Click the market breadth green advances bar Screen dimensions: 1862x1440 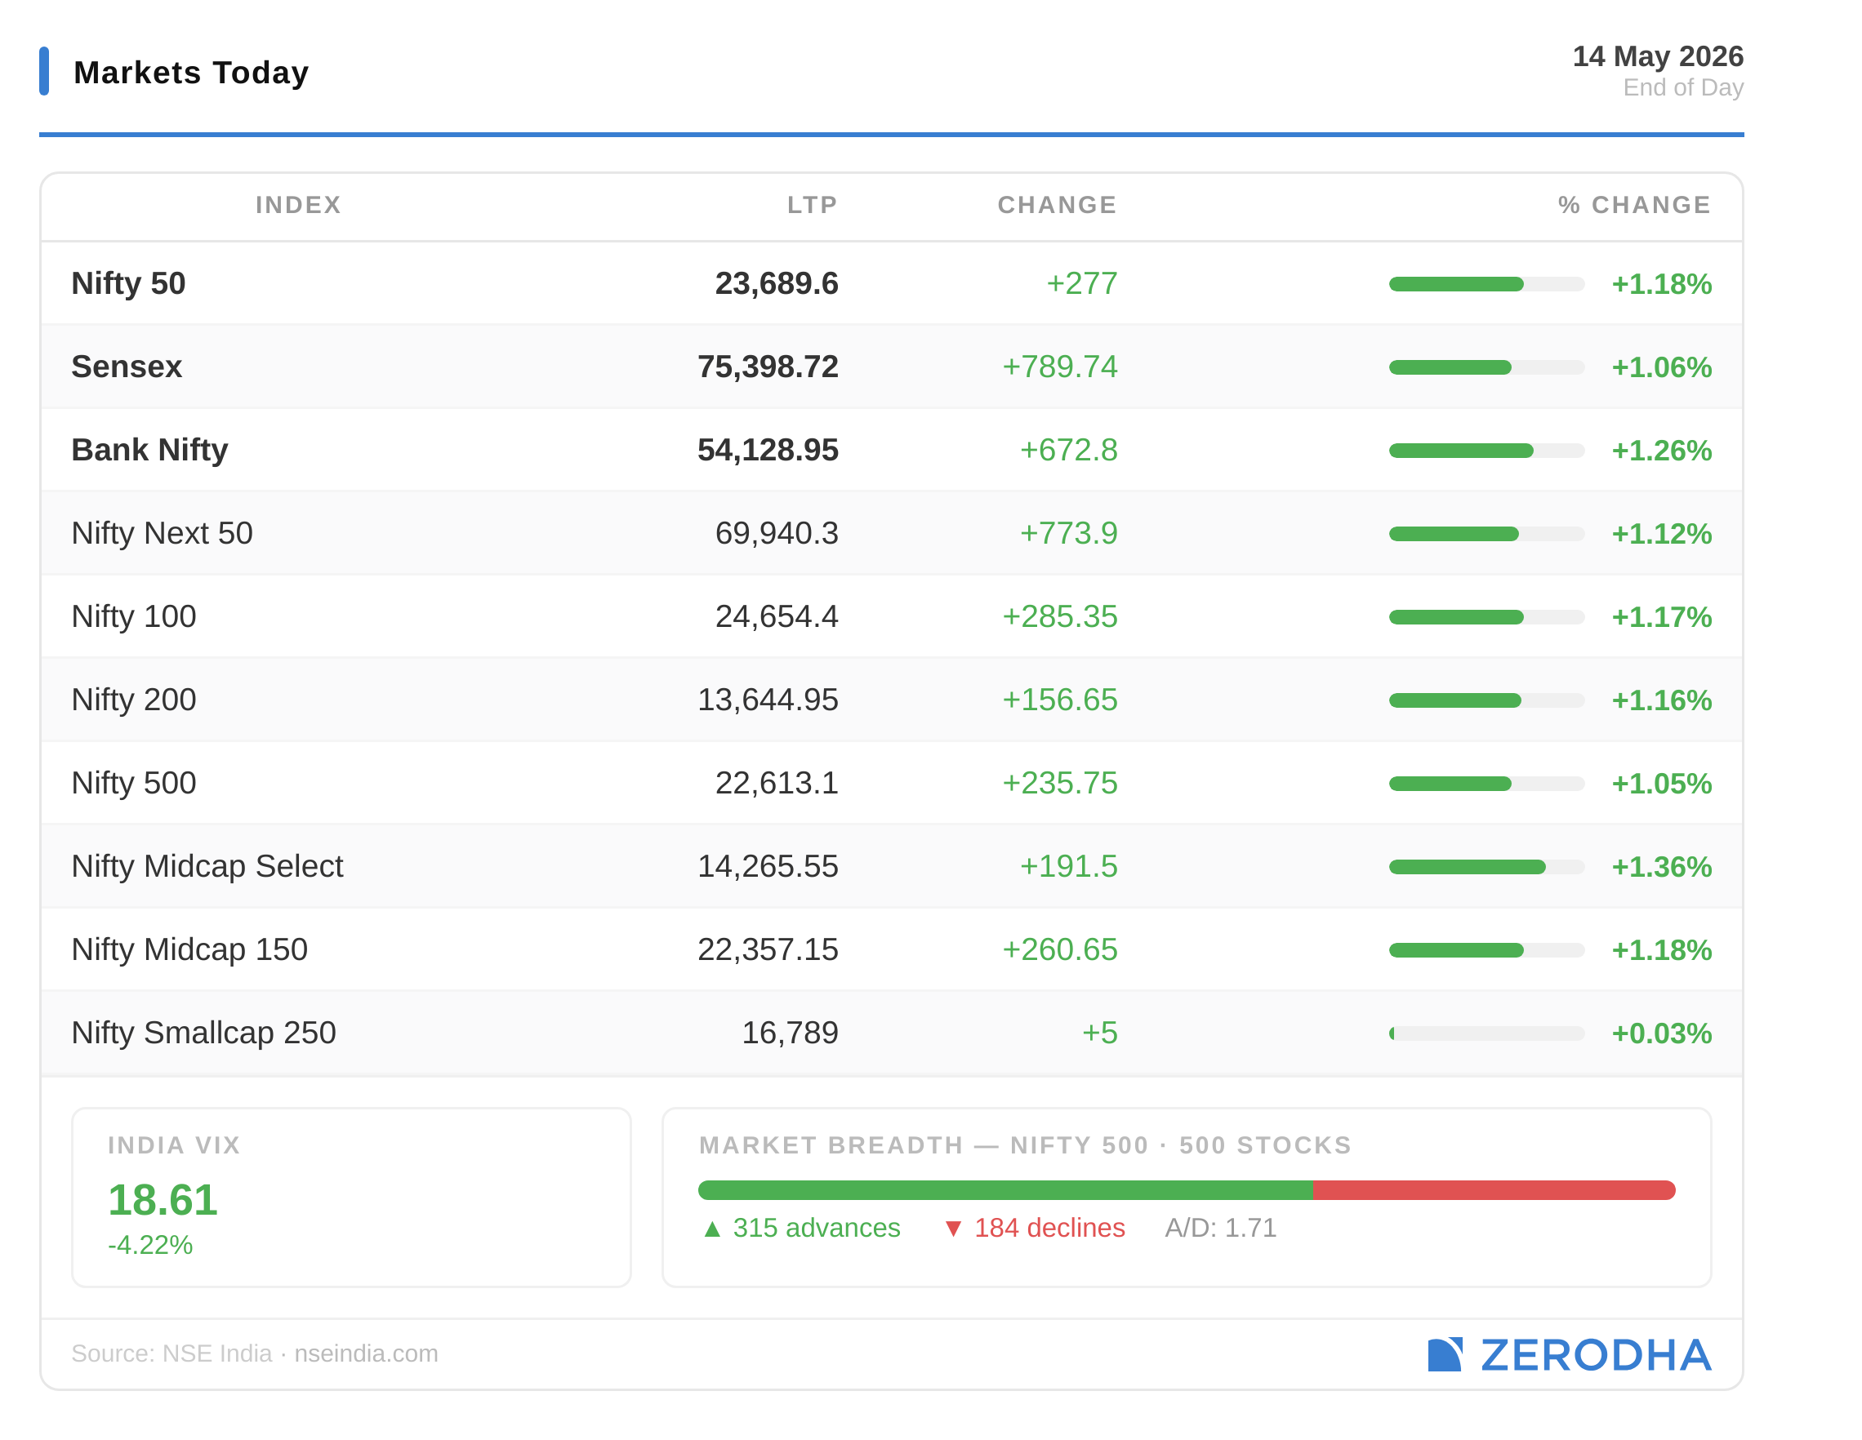(x=1006, y=1190)
